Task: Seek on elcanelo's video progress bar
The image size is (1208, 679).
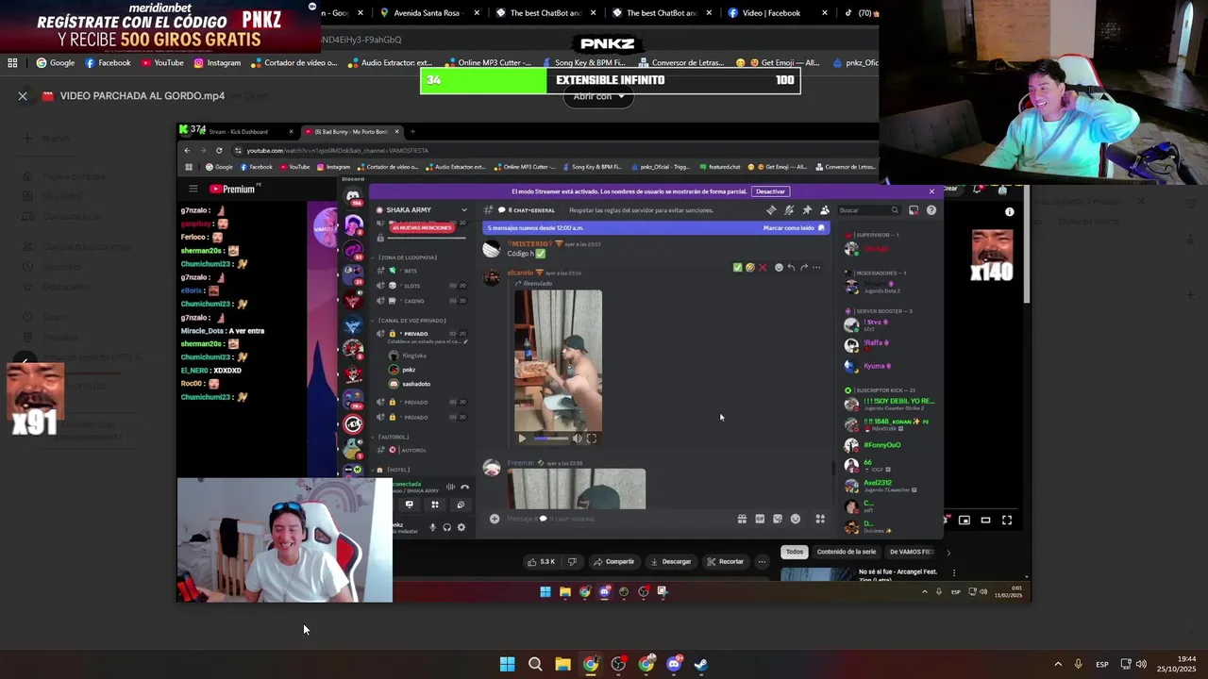Action: pyautogui.click(x=550, y=439)
